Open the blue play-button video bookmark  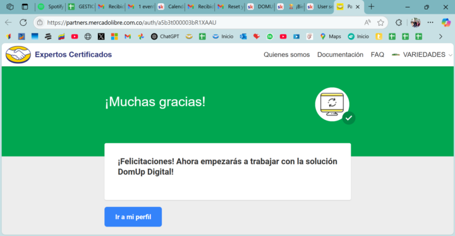click(296, 37)
